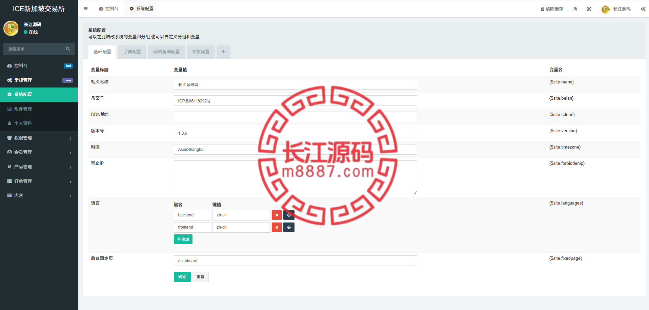Image resolution: width=649 pixels, height=310 pixels.
Task: Expand the 会员管理 menu chevron
Action: [70, 153]
